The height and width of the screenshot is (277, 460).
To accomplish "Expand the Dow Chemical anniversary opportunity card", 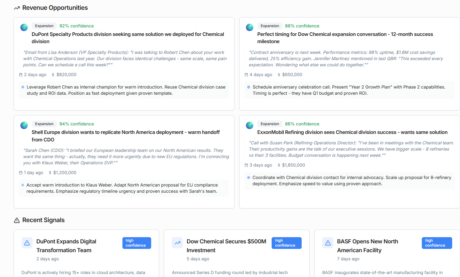I will coord(349,64).
